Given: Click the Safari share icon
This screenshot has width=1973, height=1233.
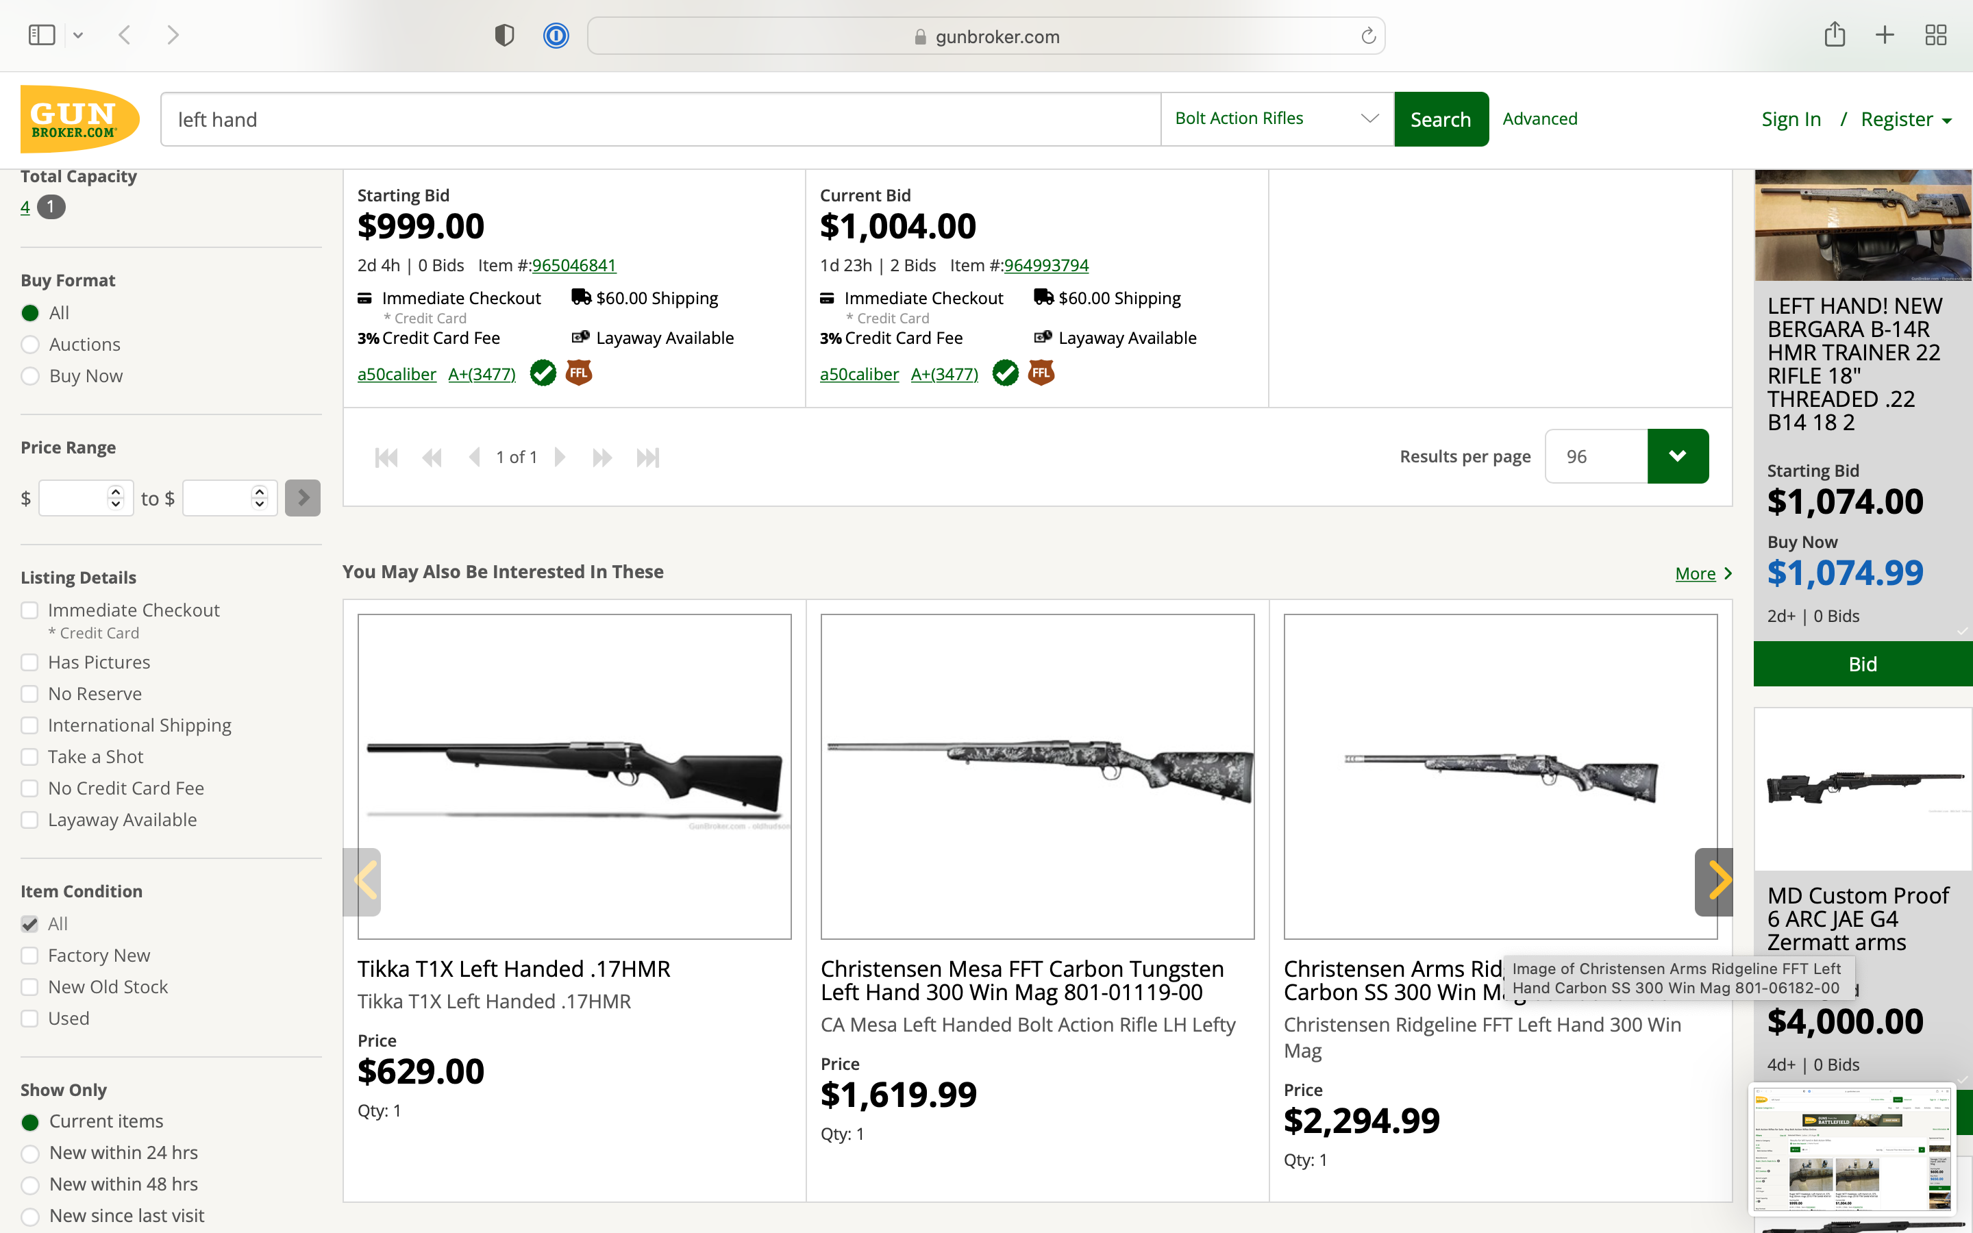Looking at the screenshot, I should pos(1835,35).
